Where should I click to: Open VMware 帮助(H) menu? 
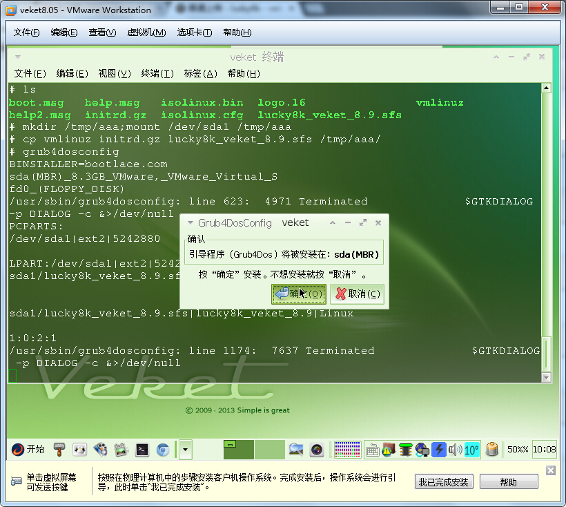(237, 32)
